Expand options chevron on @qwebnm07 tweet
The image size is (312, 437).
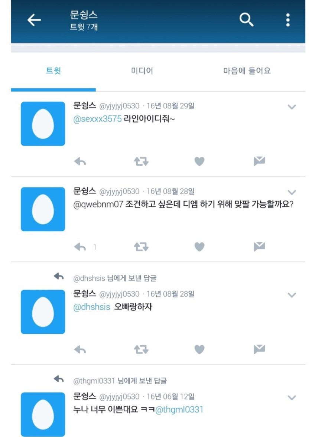click(292, 192)
